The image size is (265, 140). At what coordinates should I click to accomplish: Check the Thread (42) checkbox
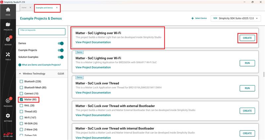(x=21, y=111)
